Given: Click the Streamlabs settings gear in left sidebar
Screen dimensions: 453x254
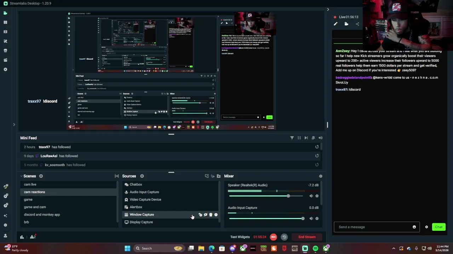Looking at the screenshot, I should tap(5, 225).
